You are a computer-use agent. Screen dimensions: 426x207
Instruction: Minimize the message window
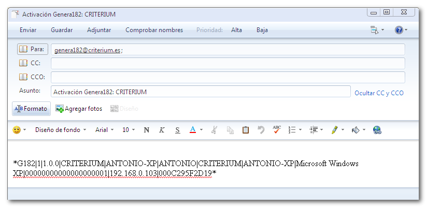pyautogui.click(x=374, y=12)
